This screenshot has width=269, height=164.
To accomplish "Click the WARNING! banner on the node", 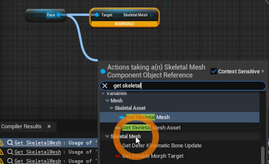I will pos(125,24).
